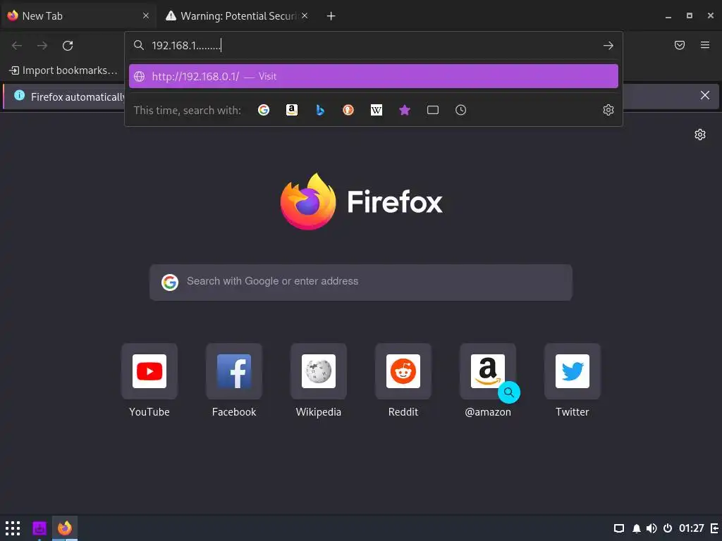Open notifications bell in tray
The height and width of the screenshot is (541, 722).
[637, 528]
